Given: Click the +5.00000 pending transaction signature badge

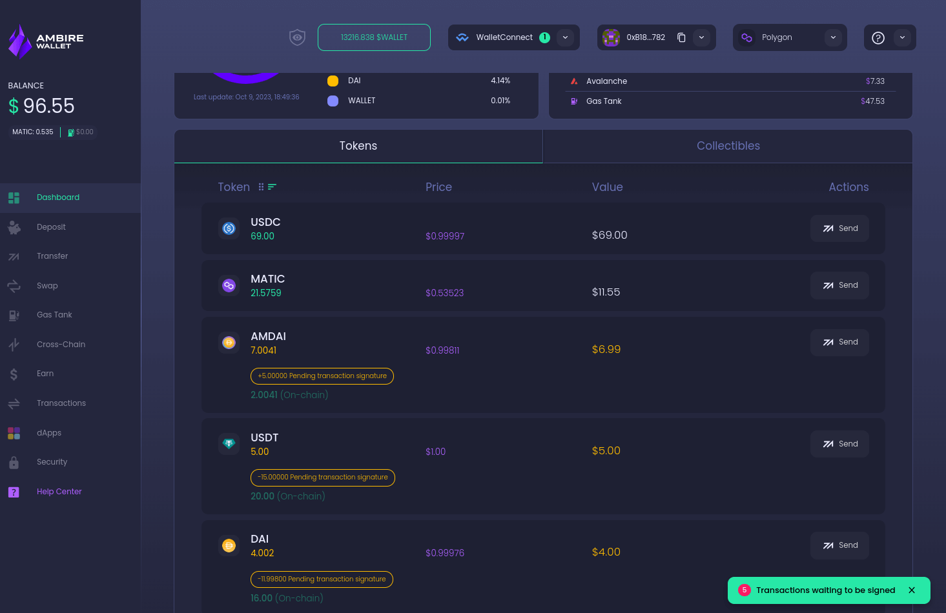Looking at the screenshot, I should [322, 376].
